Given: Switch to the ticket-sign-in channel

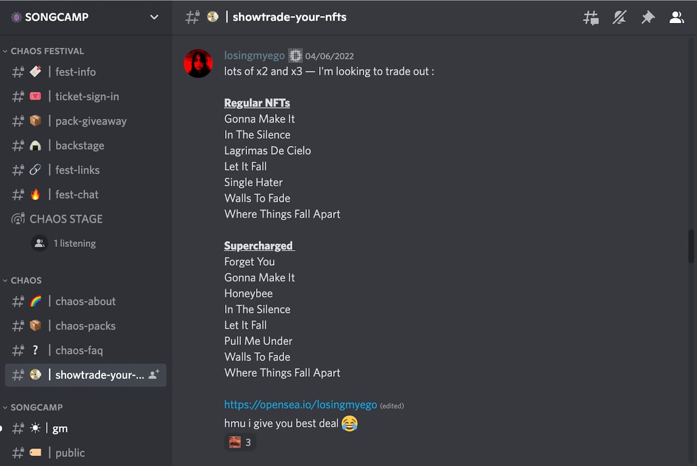Looking at the screenshot, I should (87, 96).
